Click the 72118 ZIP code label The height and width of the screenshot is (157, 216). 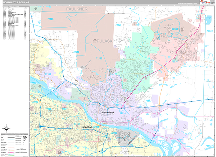[x=76, y=52]
